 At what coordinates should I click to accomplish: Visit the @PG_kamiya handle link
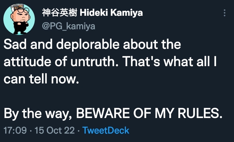(x=68, y=26)
